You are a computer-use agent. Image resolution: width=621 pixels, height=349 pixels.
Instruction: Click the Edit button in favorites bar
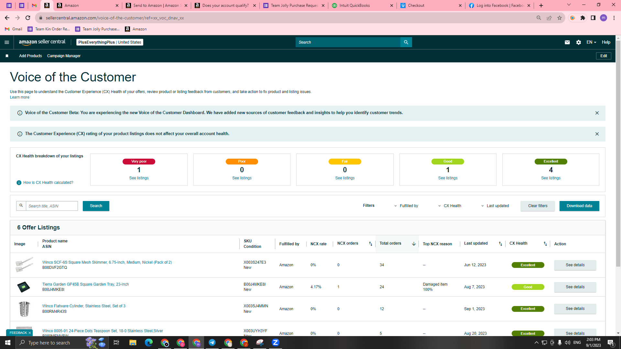coord(604,56)
